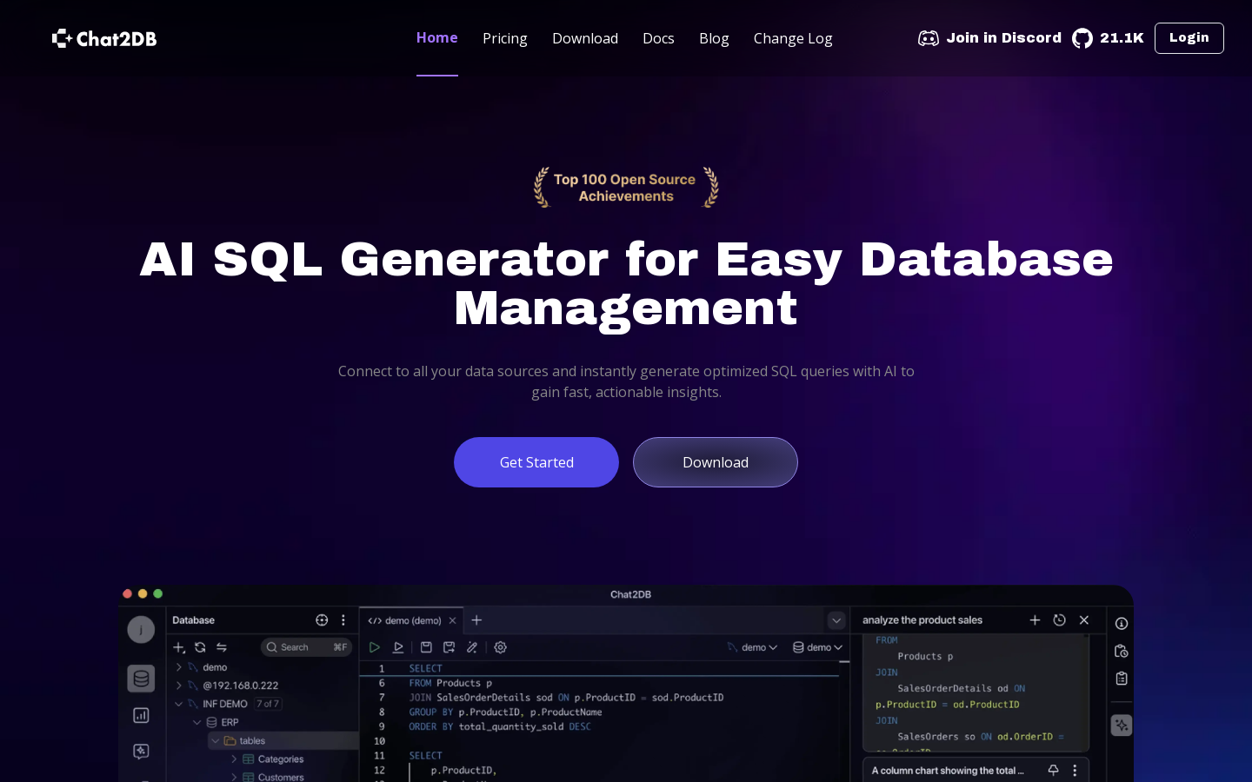
Task: Open the chart dashboard icon in sidebar
Action: click(x=141, y=715)
